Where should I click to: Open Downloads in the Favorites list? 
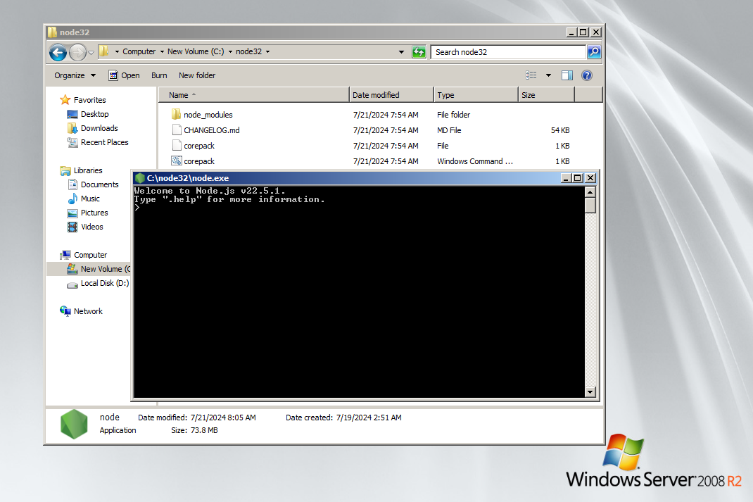99,128
